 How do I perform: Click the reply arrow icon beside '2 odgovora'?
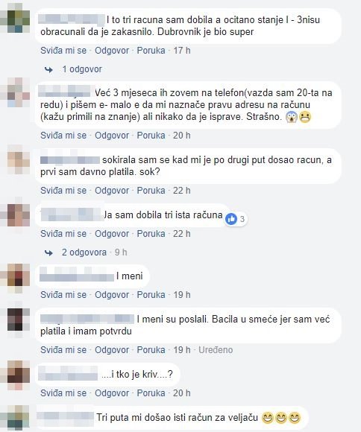(48, 252)
